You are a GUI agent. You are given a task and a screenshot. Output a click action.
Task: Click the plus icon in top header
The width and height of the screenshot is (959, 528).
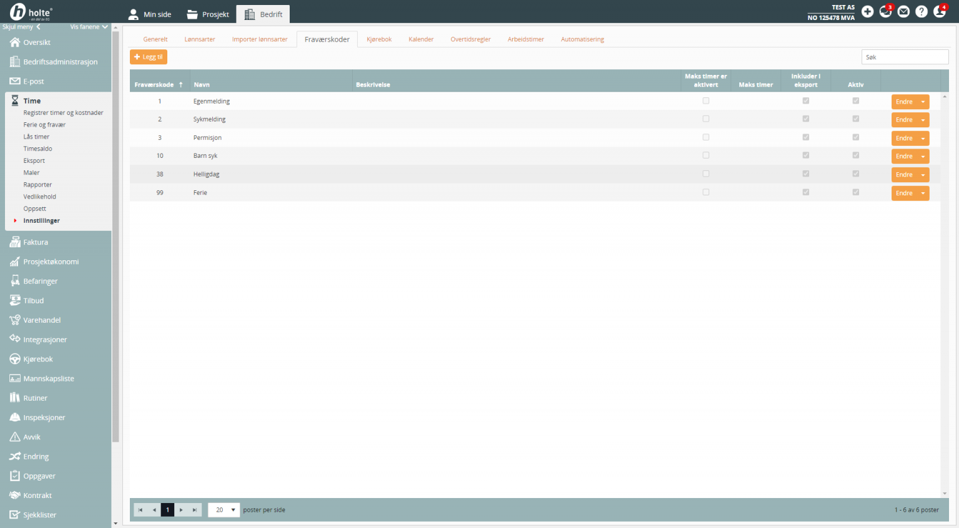[867, 12]
